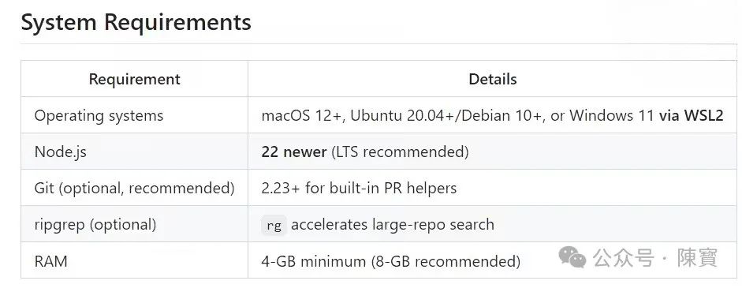Image resolution: width=742 pixels, height=288 pixels.
Task: Select the ripgrep (optional) row label
Action: pyautogui.click(x=95, y=225)
